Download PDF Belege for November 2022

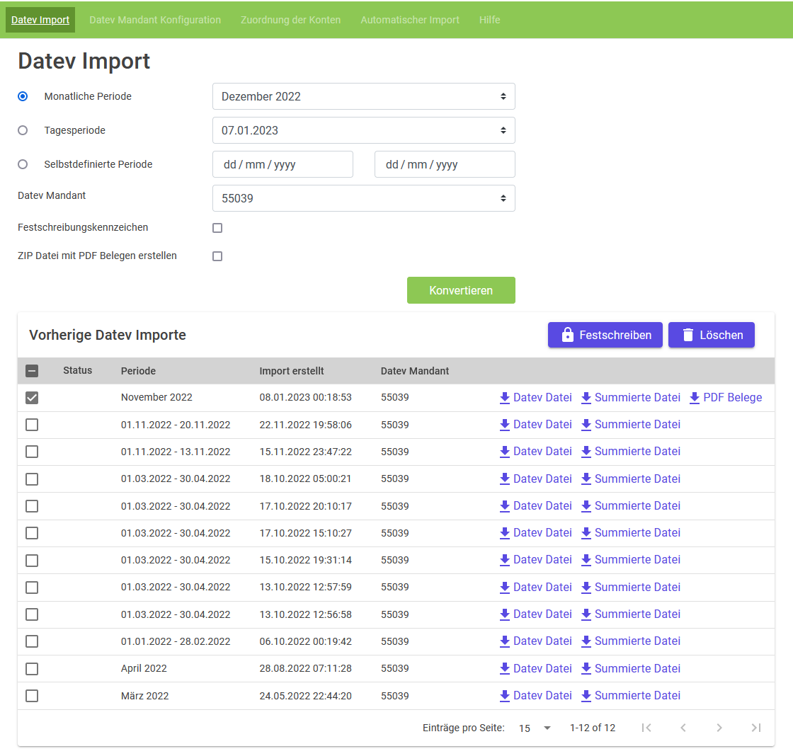coord(726,398)
